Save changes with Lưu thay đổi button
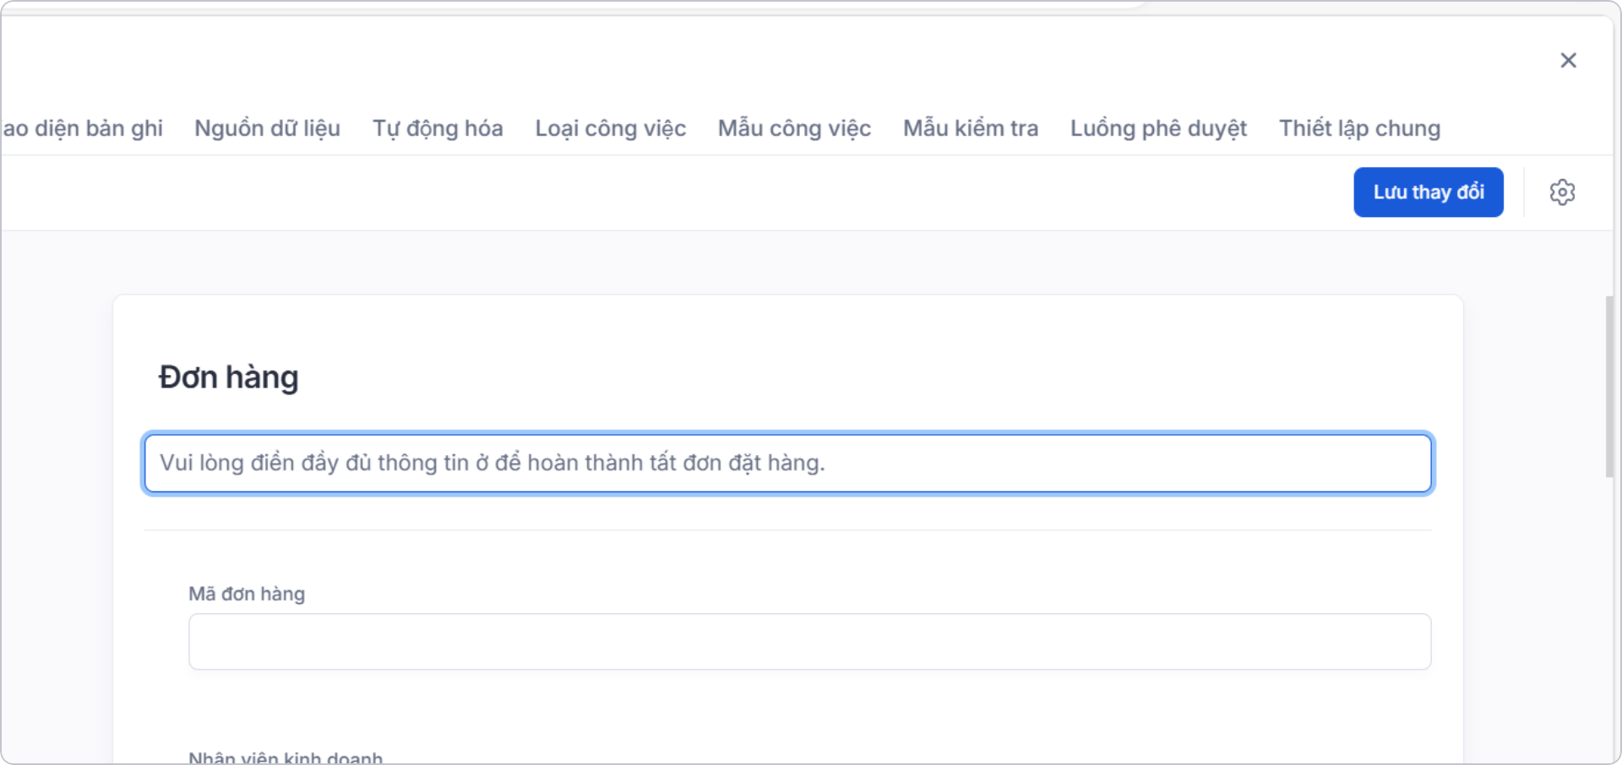This screenshot has width=1622, height=765. (1429, 193)
